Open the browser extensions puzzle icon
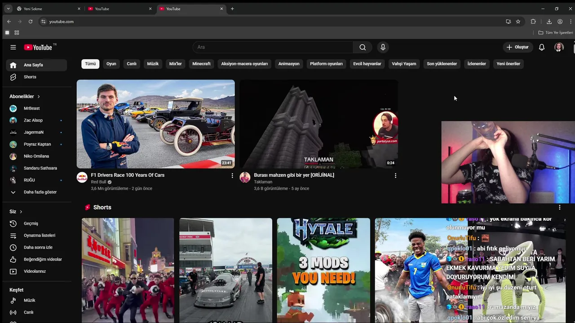 point(533,22)
